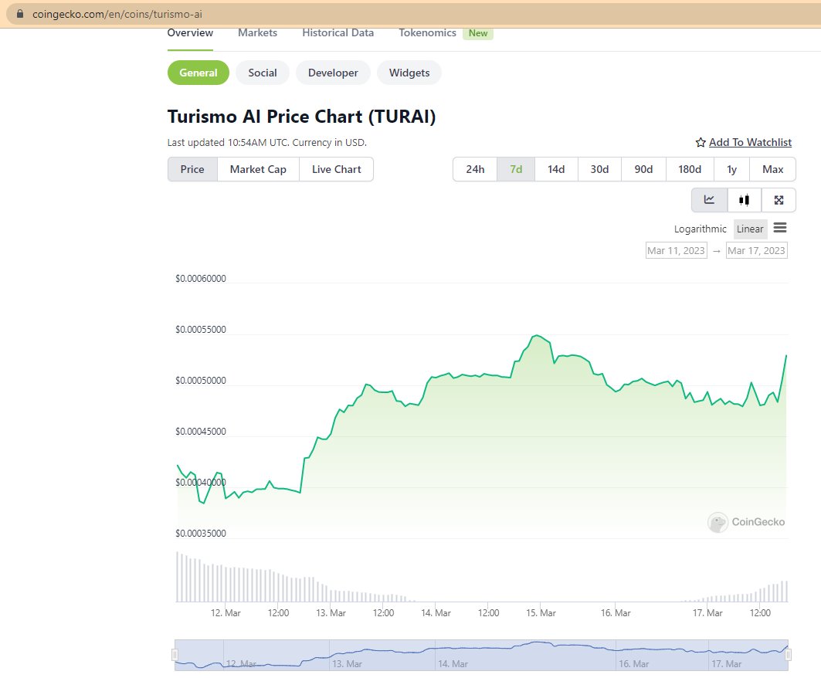Image resolution: width=821 pixels, height=678 pixels.
Task: Click the New badge next to Tokenomics
Action: click(478, 33)
